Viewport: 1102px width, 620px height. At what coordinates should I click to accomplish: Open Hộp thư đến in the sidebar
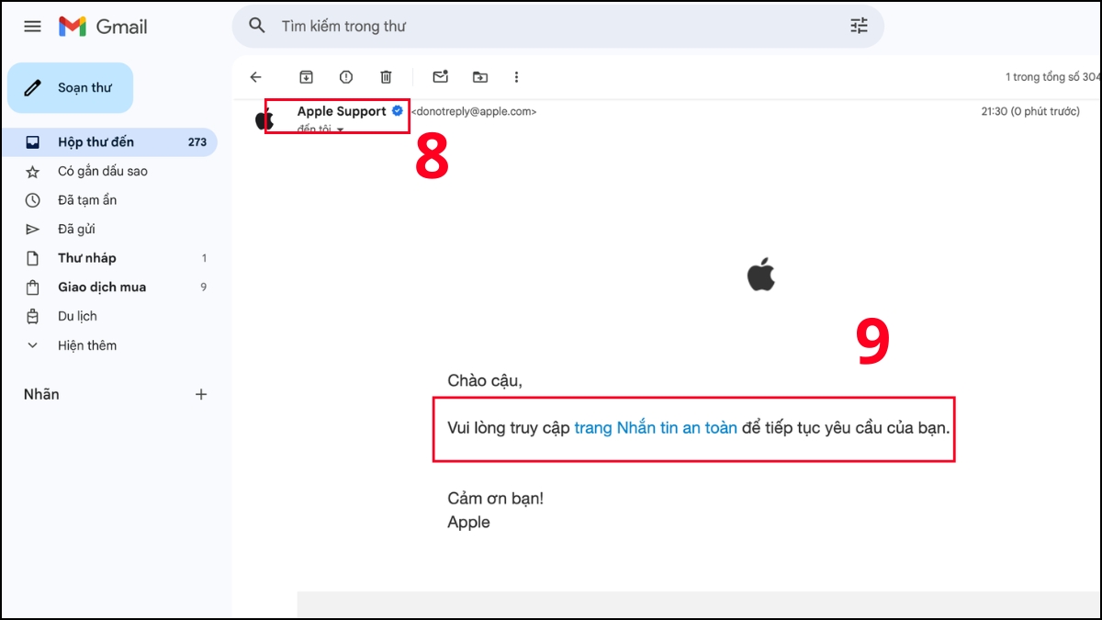[x=96, y=141]
